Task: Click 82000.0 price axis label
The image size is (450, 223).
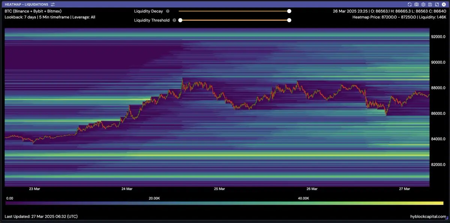Action: [x=438, y=164]
